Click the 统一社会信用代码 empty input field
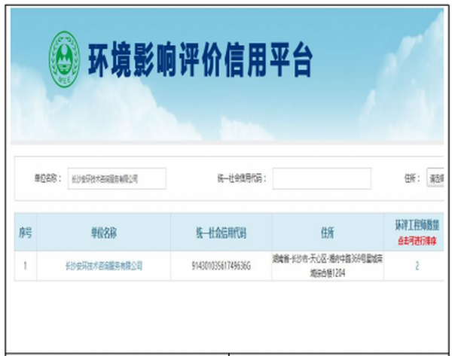This screenshot has width=452, height=356. coord(322,179)
